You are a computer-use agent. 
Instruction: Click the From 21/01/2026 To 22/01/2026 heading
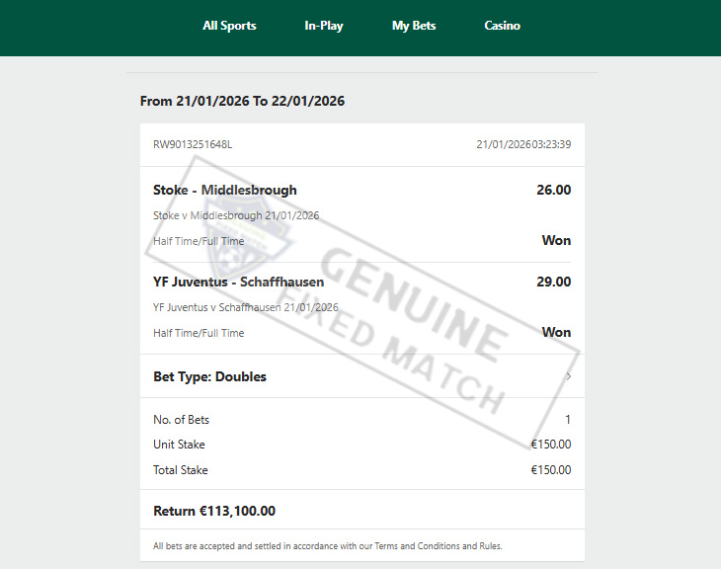tap(242, 101)
